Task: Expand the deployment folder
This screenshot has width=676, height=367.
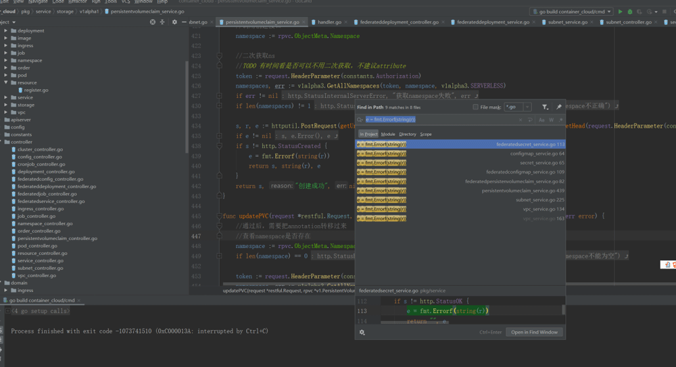Action: [6, 30]
